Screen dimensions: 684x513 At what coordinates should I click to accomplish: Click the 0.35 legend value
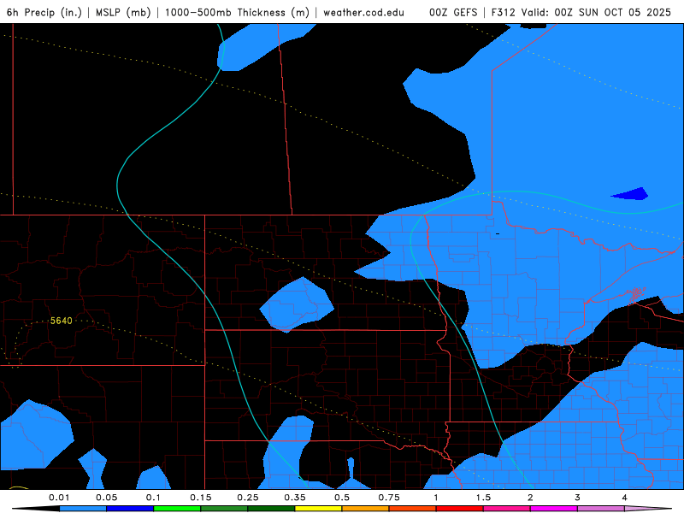(295, 498)
